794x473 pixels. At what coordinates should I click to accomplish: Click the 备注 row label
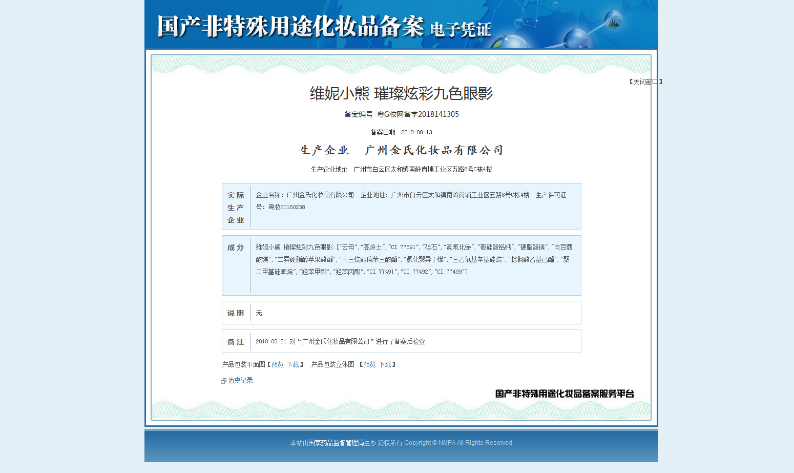click(236, 342)
